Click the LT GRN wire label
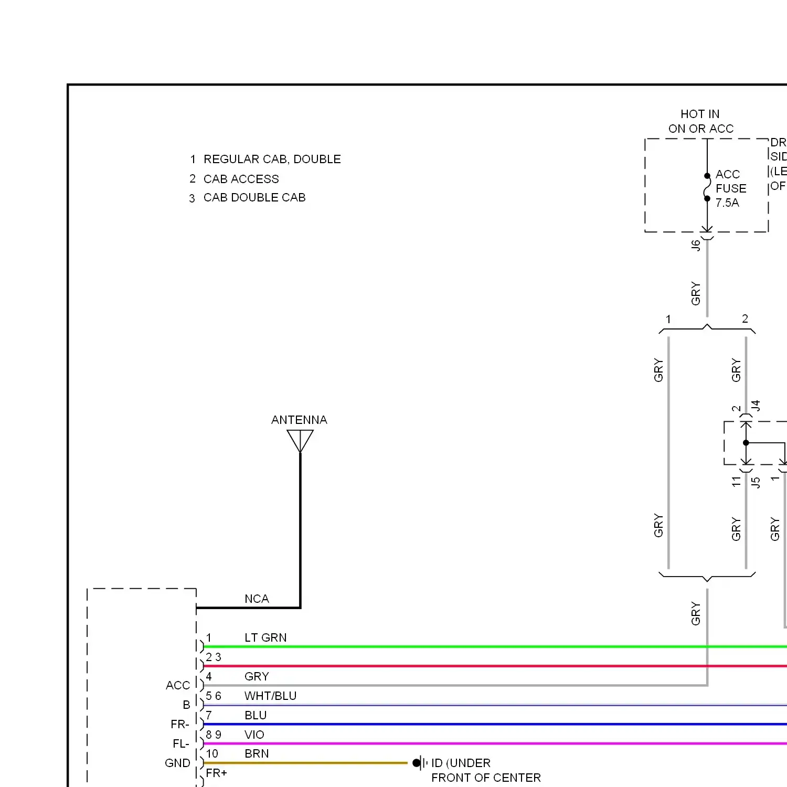Viewport: 787px width, 787px height. [x=265, y=637]
